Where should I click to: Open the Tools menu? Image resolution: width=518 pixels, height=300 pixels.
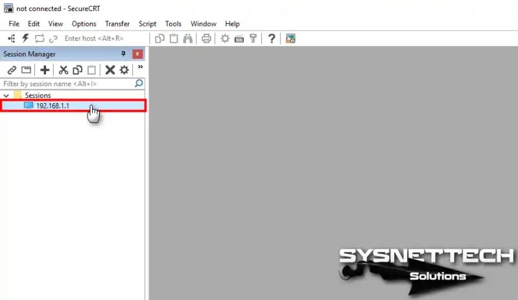click(173, 24)
